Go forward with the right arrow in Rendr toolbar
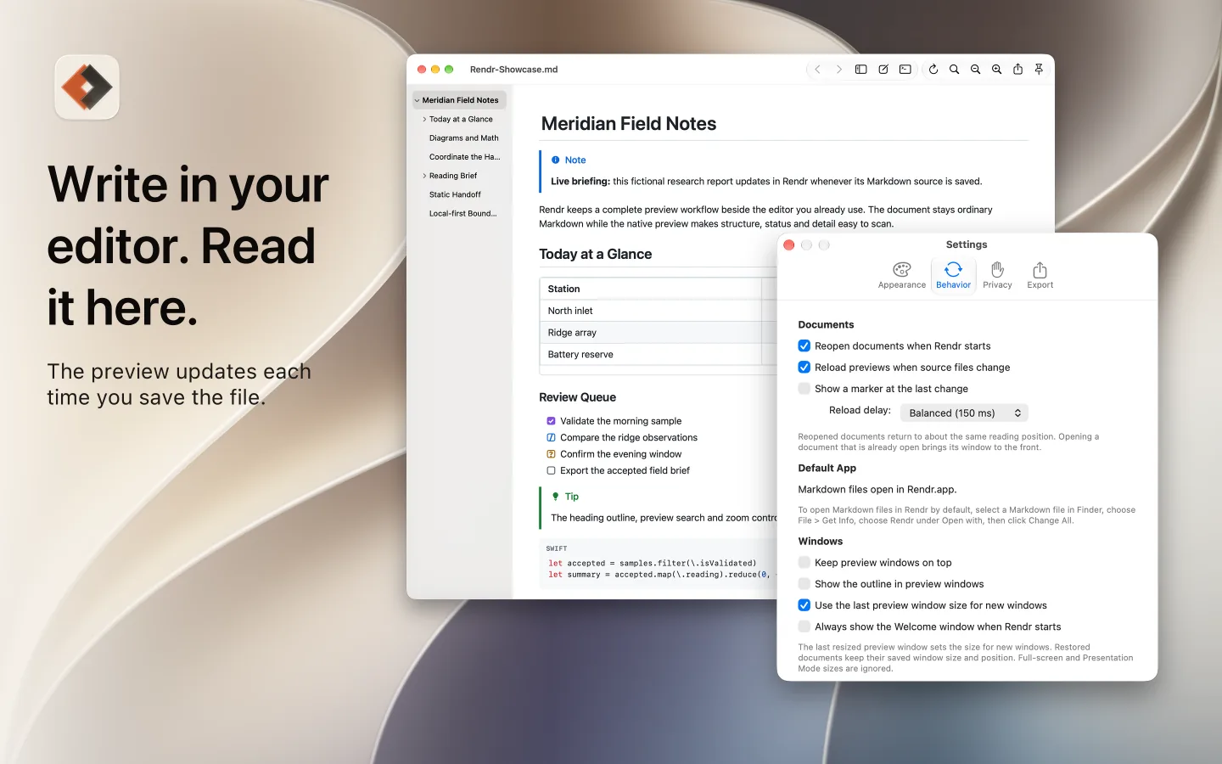1222x764 pixels. 838,70
